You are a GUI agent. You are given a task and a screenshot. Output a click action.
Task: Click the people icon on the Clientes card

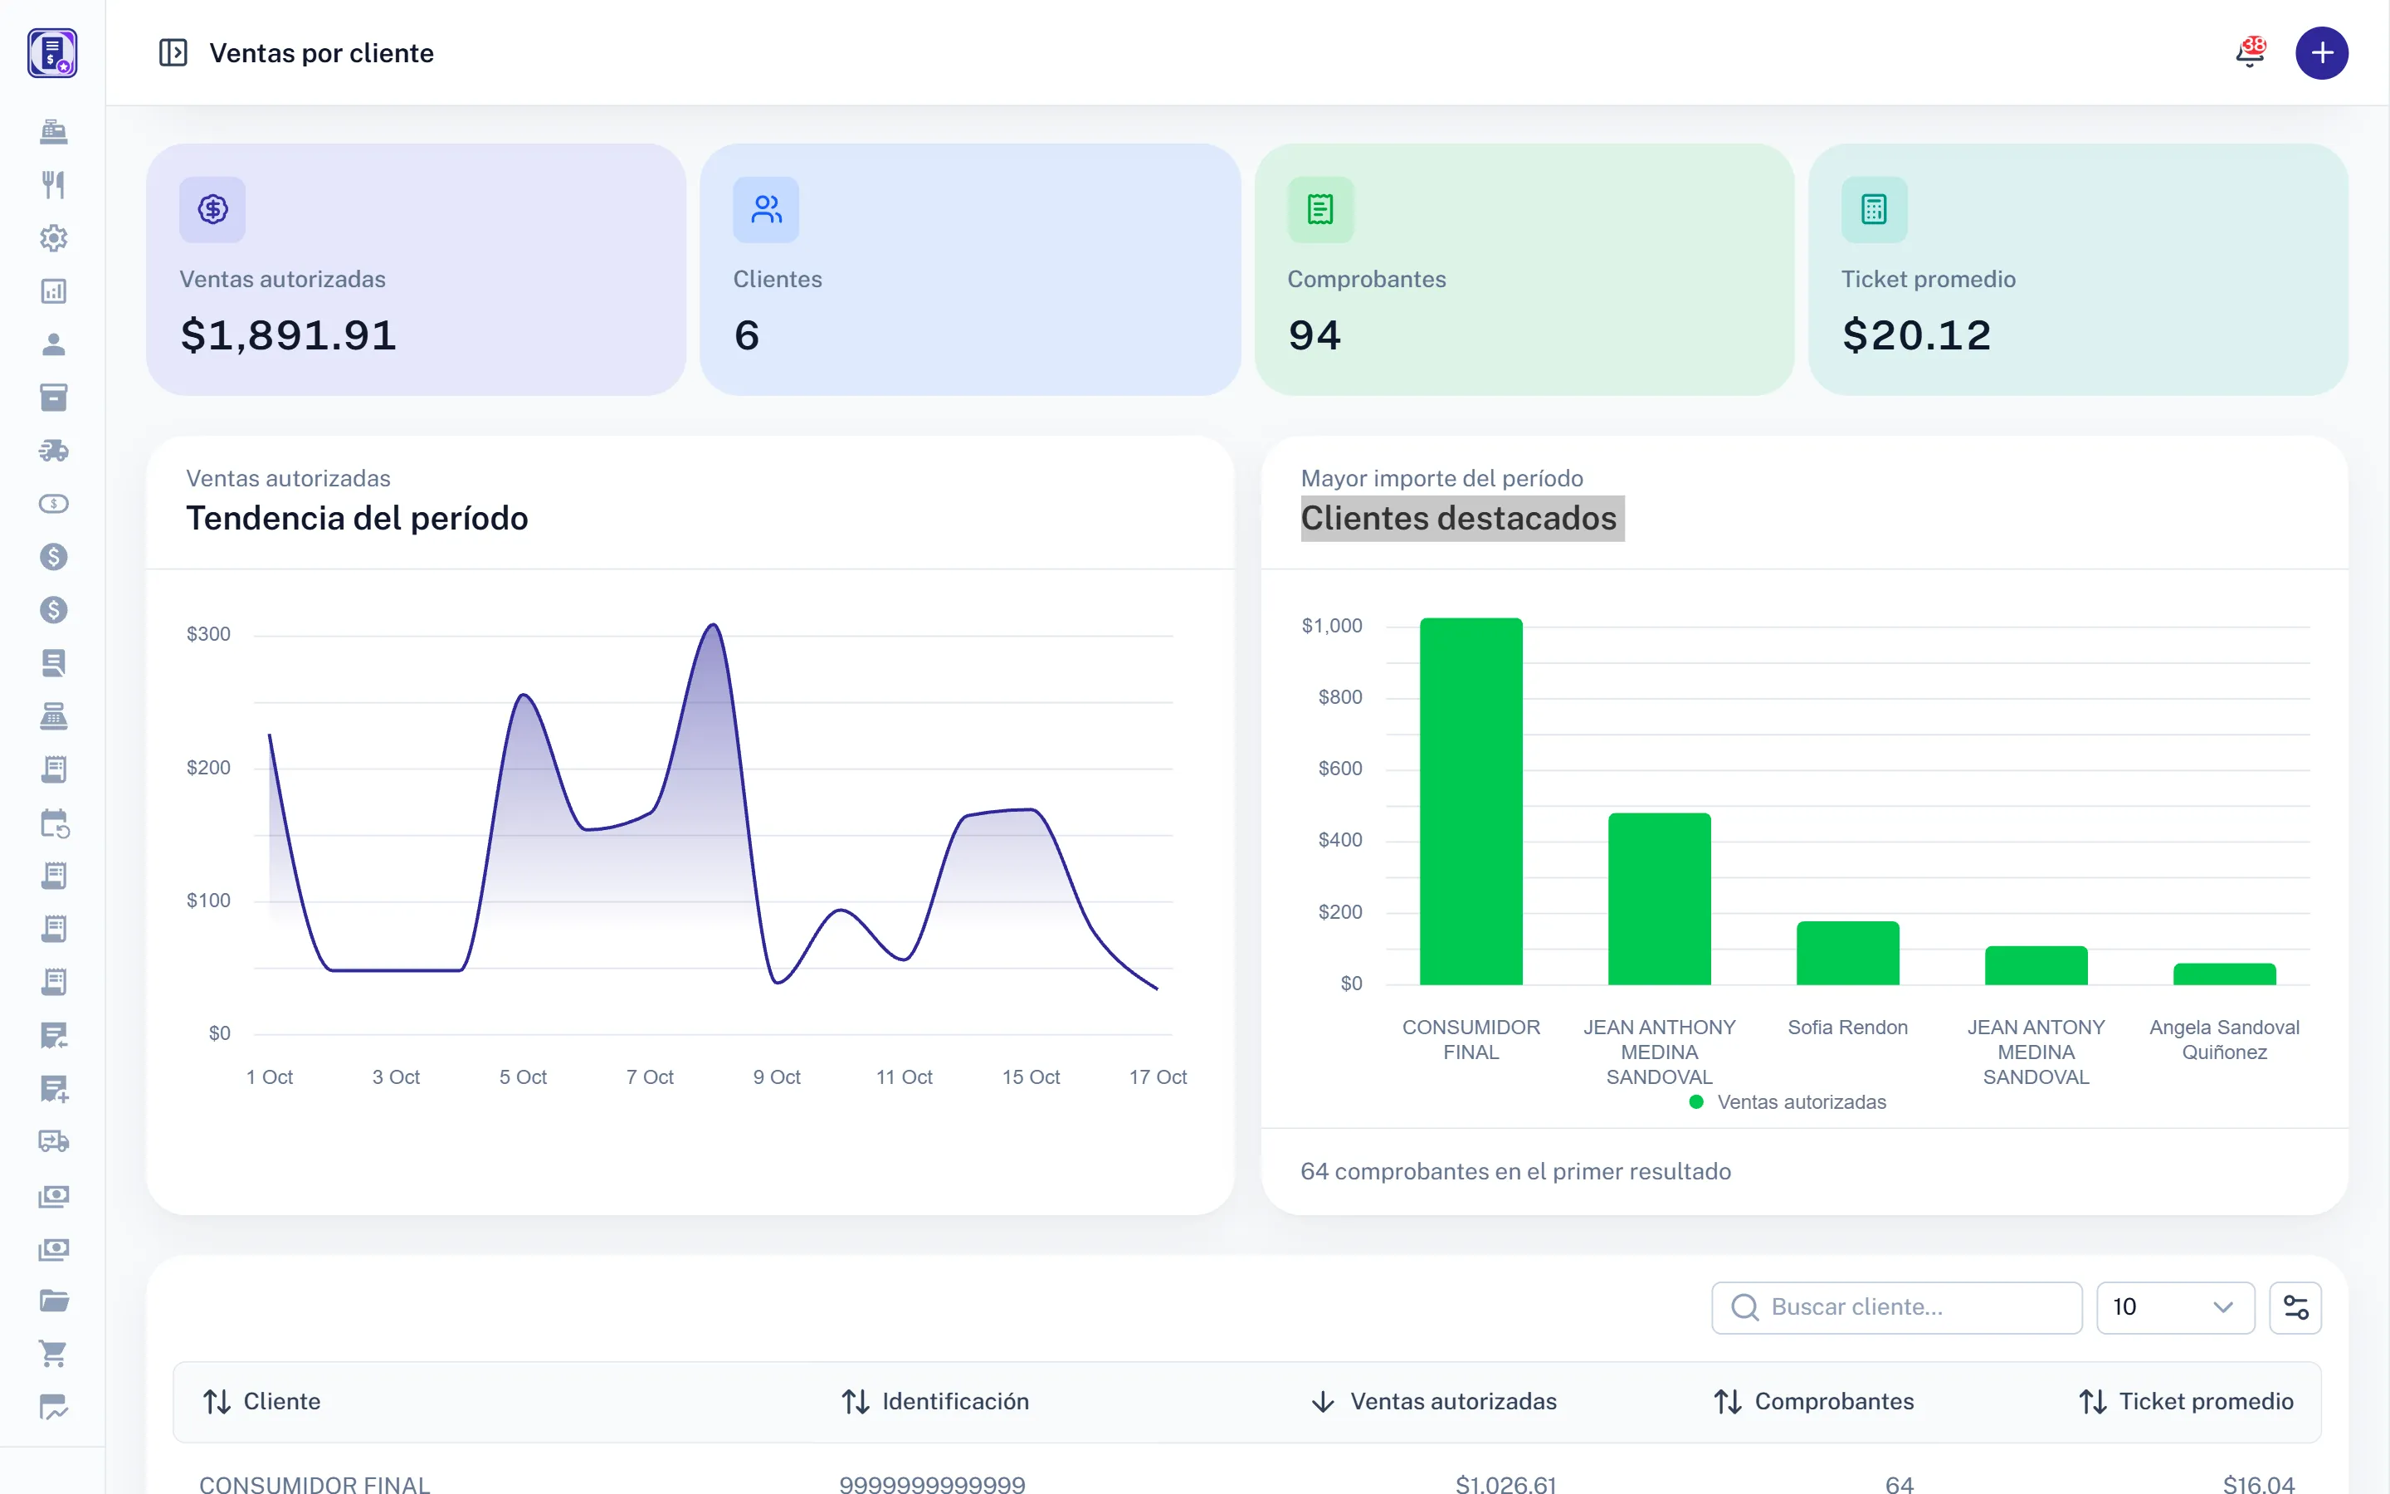point(765,209)
